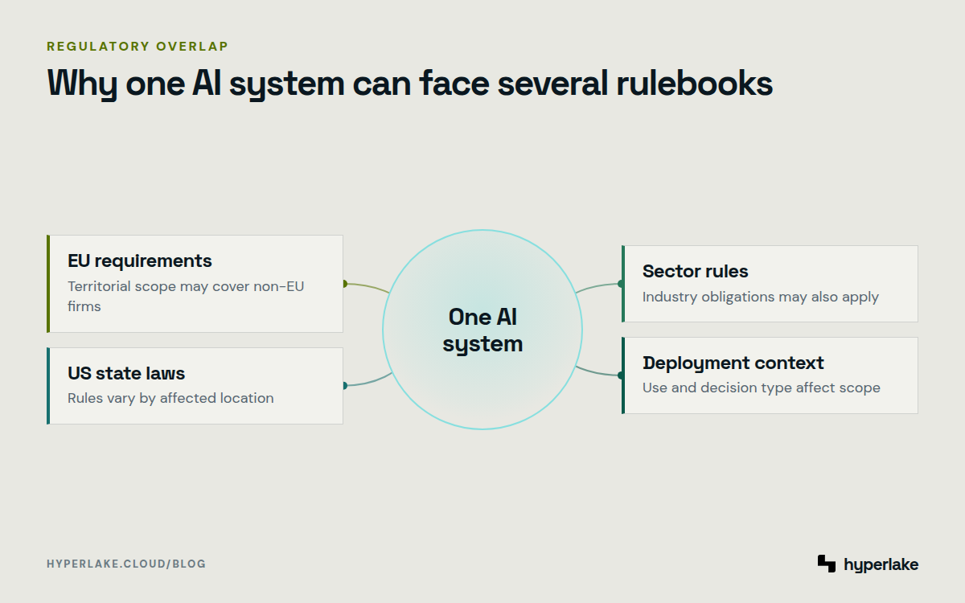The width and height of the screenshot is (965, 603).
Task: Click the 'Deployment context' card heading
Action: [x=733, y=363]
